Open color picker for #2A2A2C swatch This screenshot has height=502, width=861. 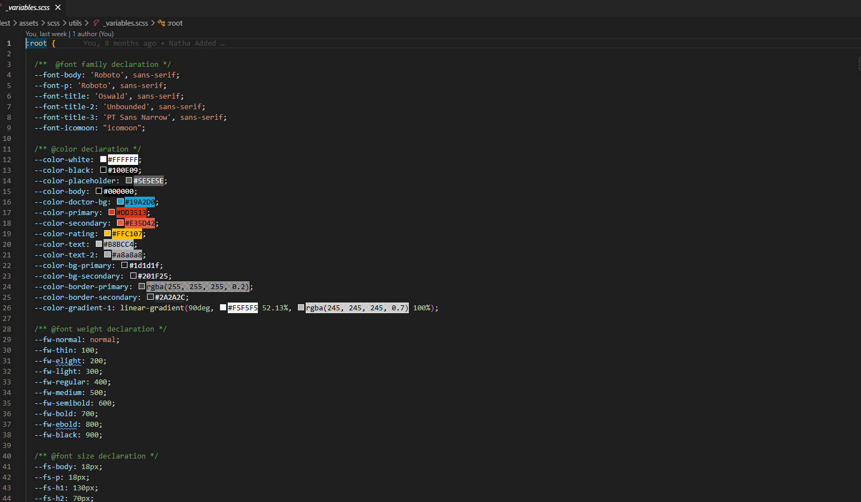(150, 297)
